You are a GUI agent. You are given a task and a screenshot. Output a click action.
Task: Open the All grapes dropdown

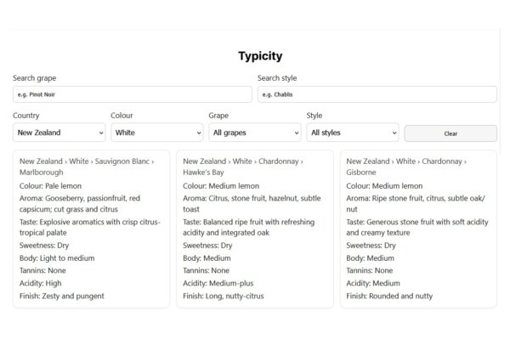click(254, 133)
